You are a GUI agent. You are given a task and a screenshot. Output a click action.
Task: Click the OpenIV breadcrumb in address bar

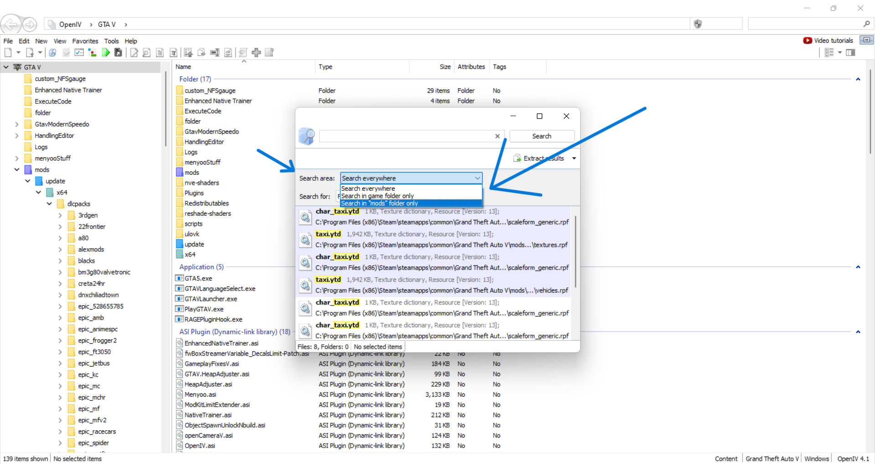[x=70, y=25]
